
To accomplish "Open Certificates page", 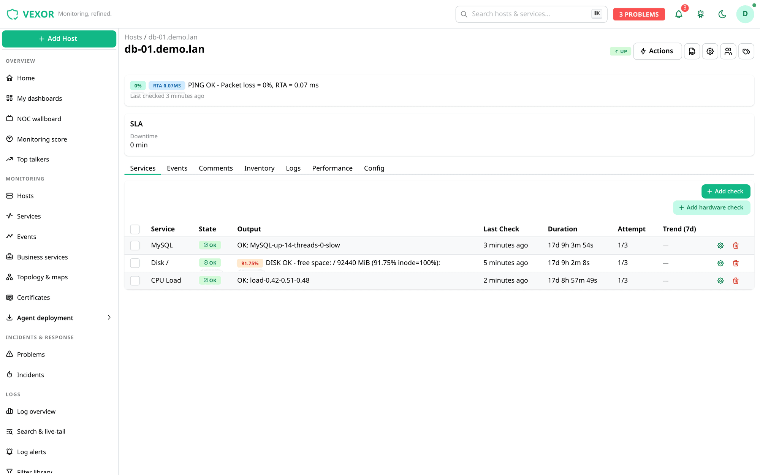I will point(59,298).
